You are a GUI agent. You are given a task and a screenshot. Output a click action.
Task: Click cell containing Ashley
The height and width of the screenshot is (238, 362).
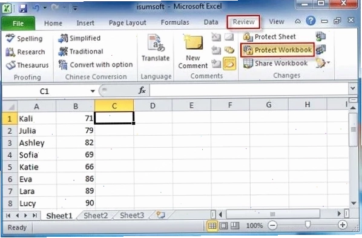(x=37, y=143)
